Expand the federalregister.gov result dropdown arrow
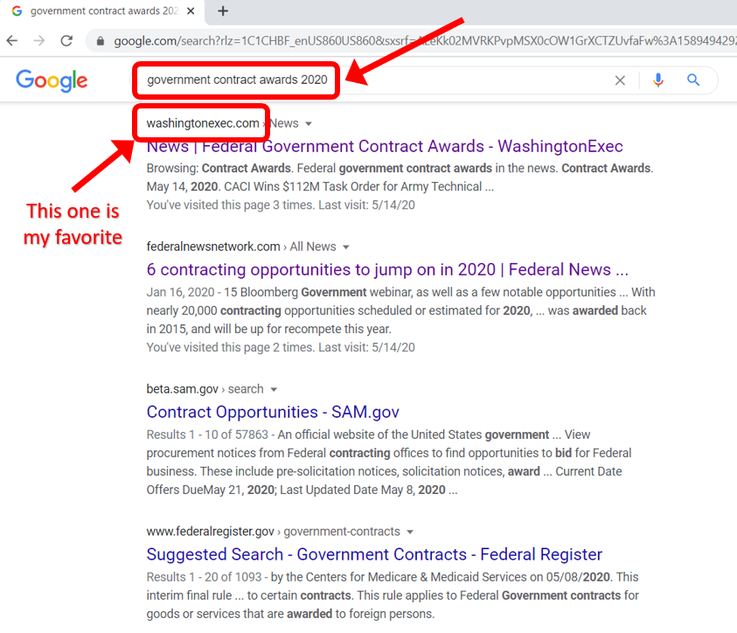The image size is (737, 633). point(410,532)
